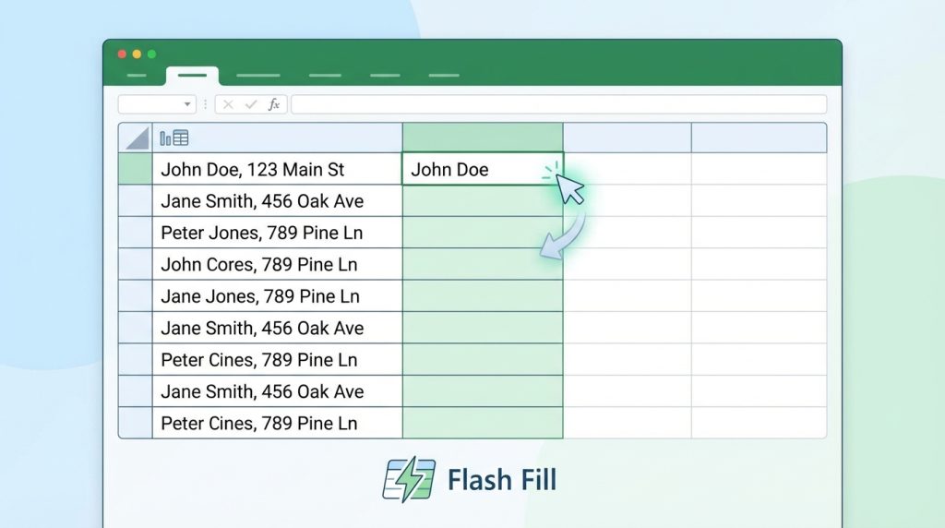Click the row header of the Peter Jones row
945x528 pixels.
tap(136, 233)
